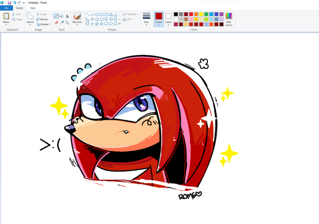Image resolution: width=319 pixels, height=224 pixels.
Task: Click the Save icon in quick access toolbar
Action: pos(9,3)
